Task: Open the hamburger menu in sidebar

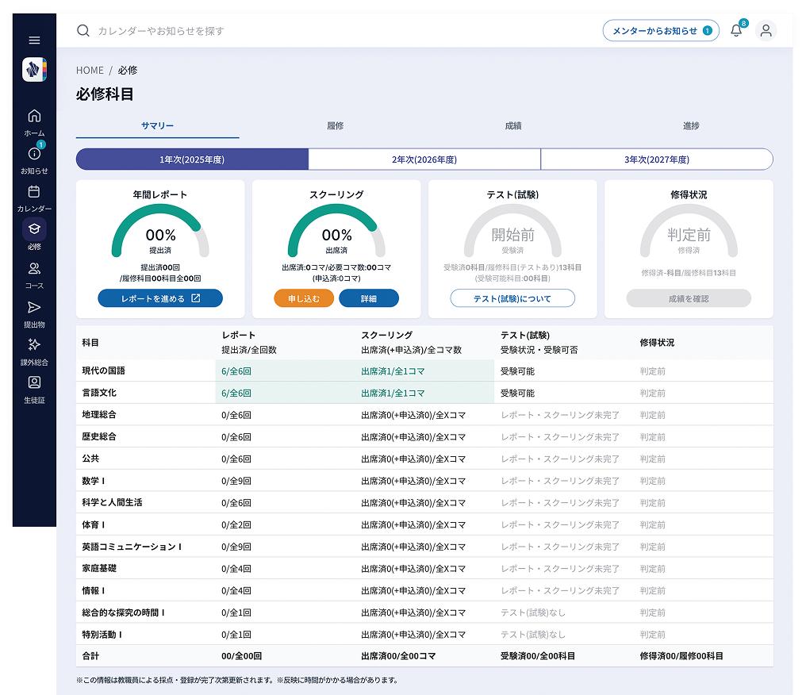Action: point(34,40)
